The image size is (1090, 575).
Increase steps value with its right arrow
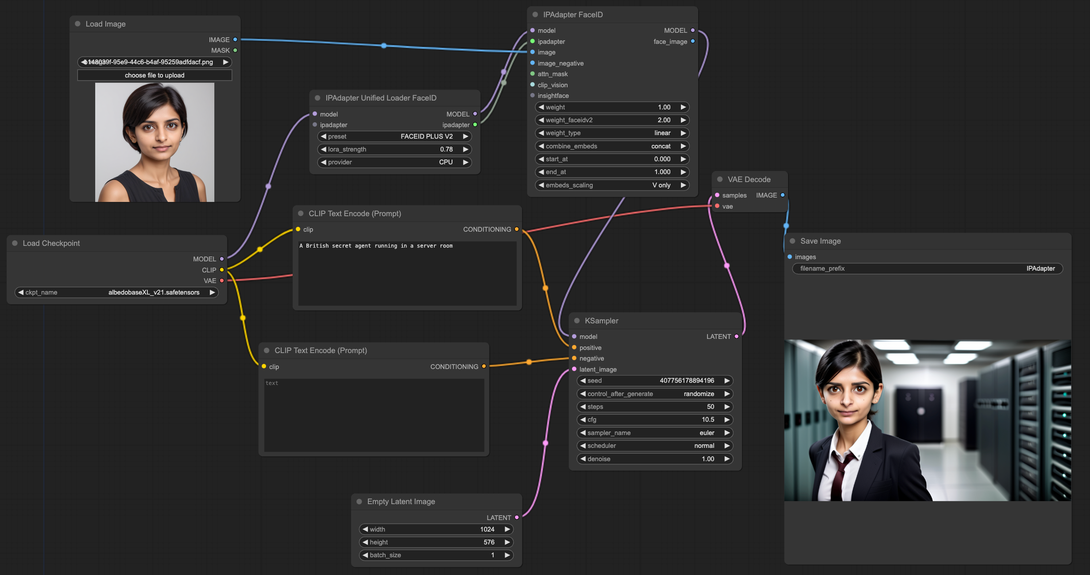727,407
